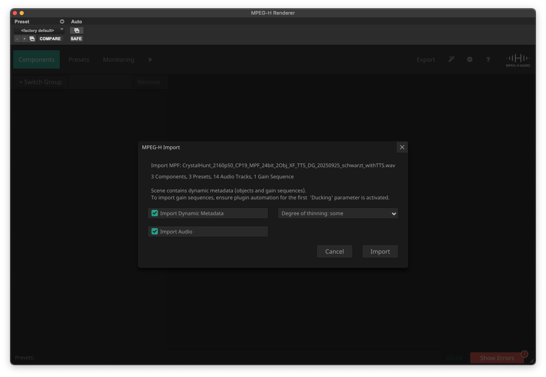This screenshot has width=546, height=377.
Task: Click the 48kHz sample rate indicator
Action: pyautogui.click(x=454, y=358)
